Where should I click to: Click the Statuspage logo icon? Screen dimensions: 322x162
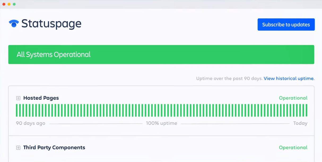(x=14, y=24)
